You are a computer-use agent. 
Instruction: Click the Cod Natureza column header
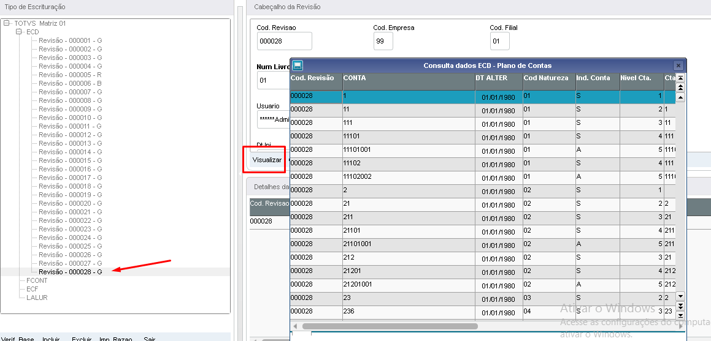click(x=549, y=81)
